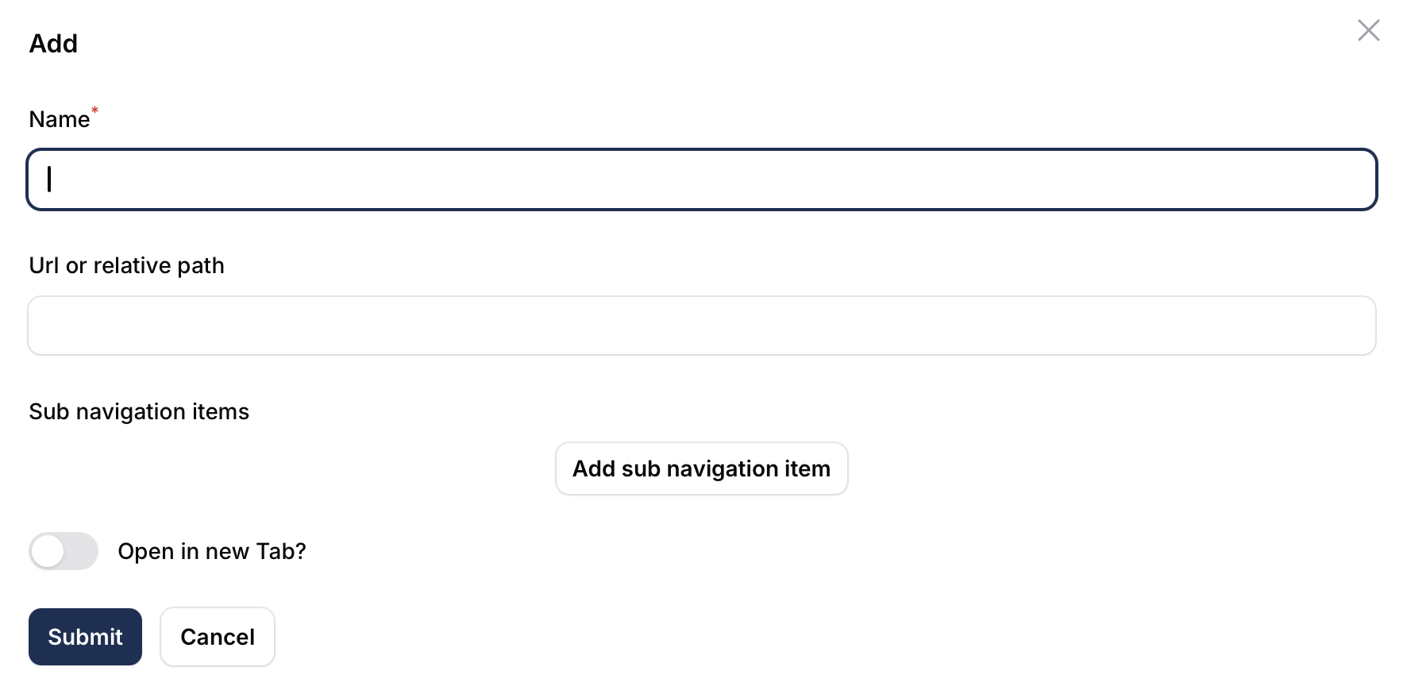Add a sub navigation item
1407x694 pixels.
point(702,468)
